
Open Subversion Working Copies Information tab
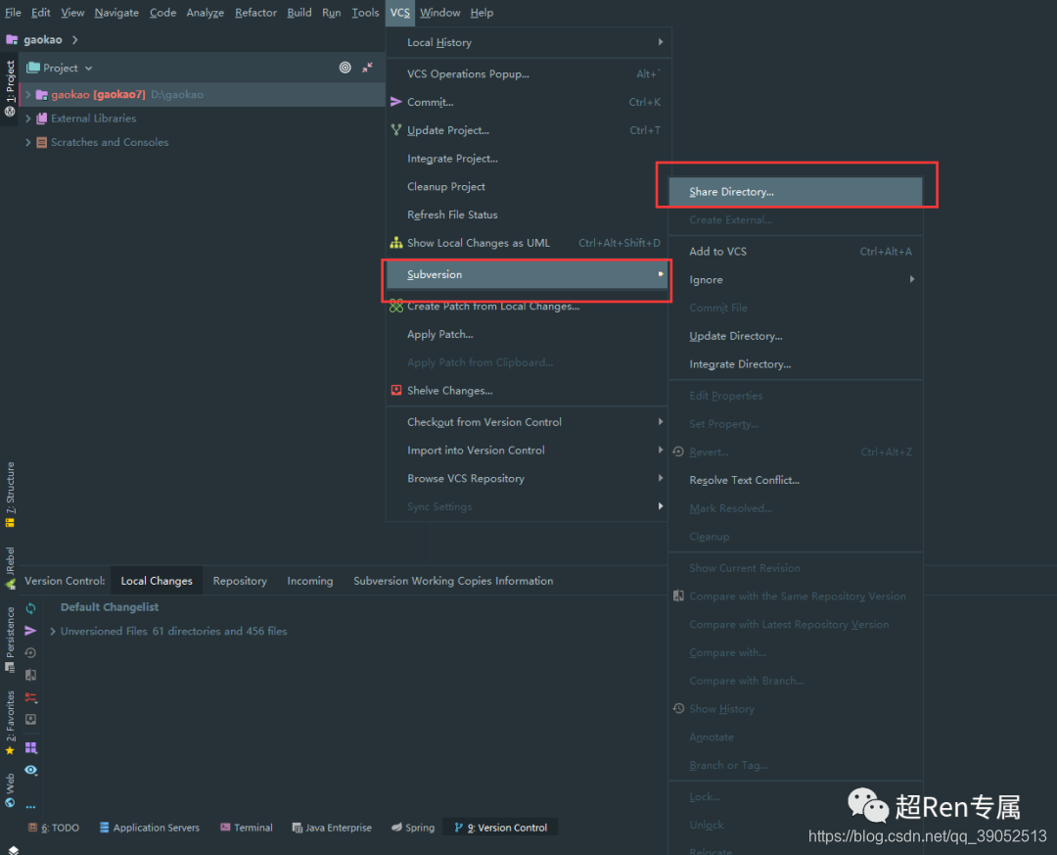point(453,581)
